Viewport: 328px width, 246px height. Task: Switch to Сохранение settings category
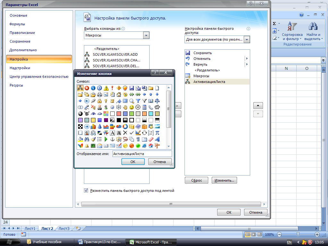[x=20, y=41]
